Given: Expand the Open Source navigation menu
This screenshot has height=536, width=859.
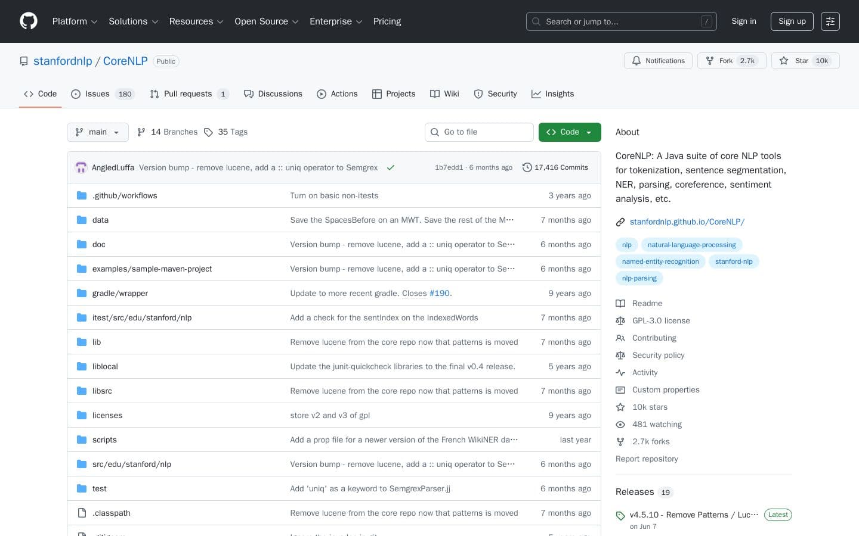Looking at the screenshot, I should (266, 21).
